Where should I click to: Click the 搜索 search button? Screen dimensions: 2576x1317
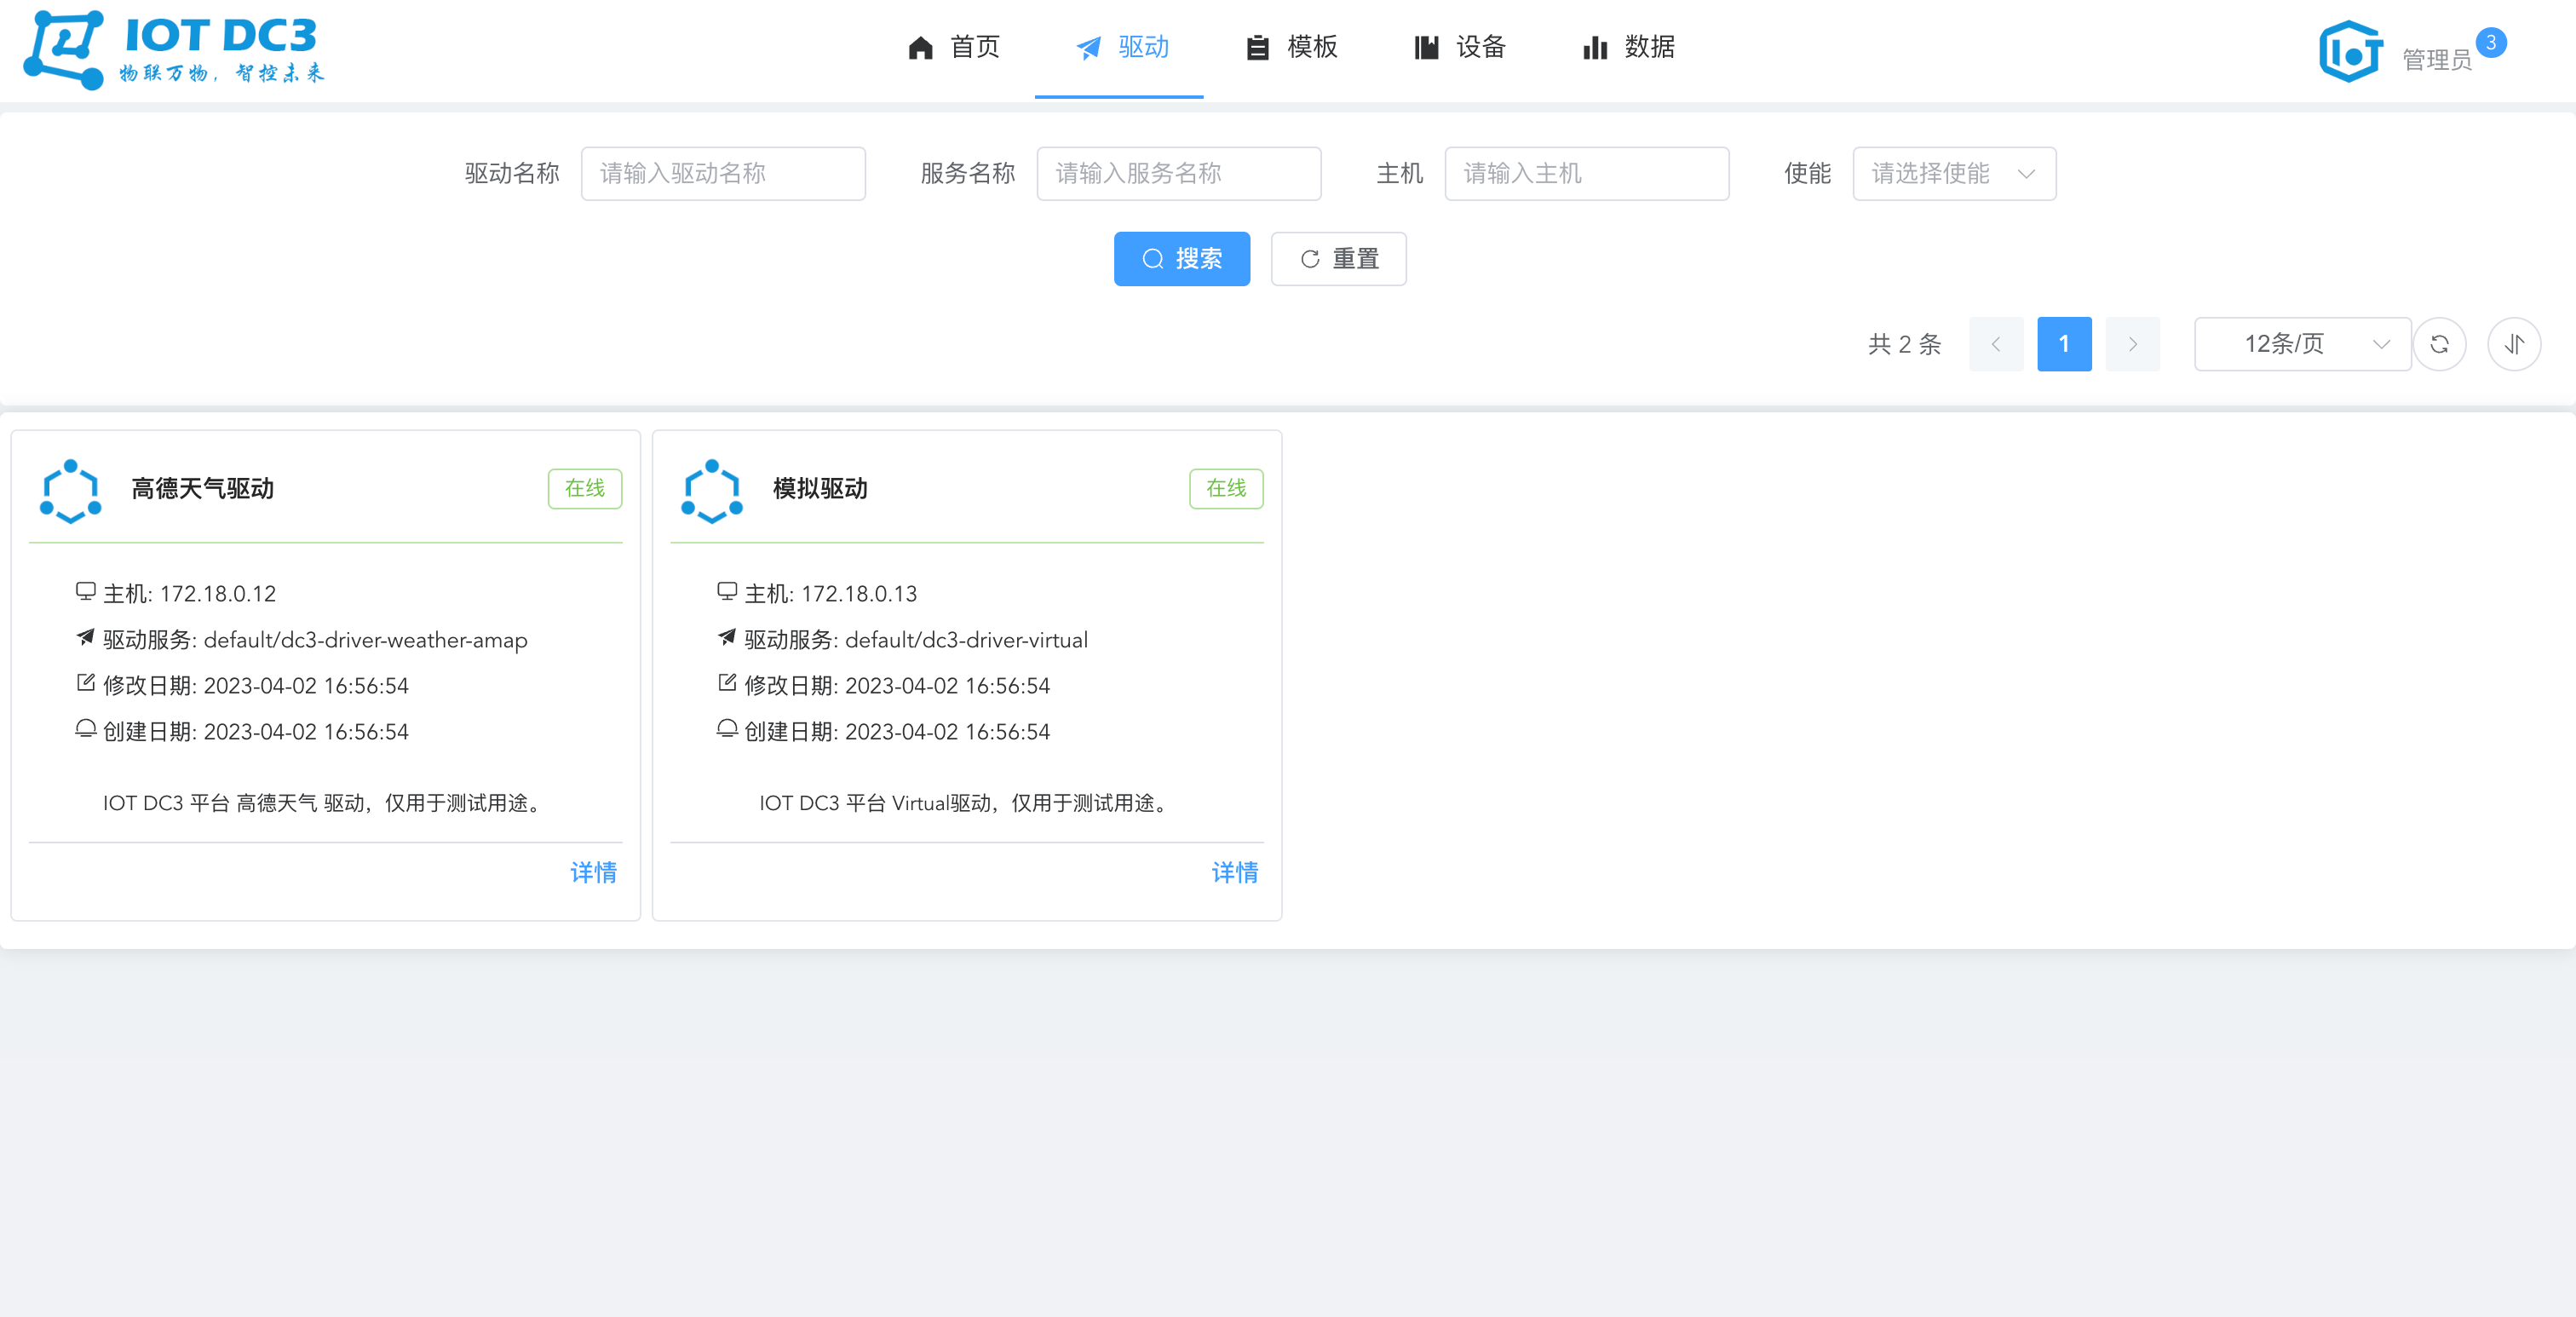(1182, 258)
